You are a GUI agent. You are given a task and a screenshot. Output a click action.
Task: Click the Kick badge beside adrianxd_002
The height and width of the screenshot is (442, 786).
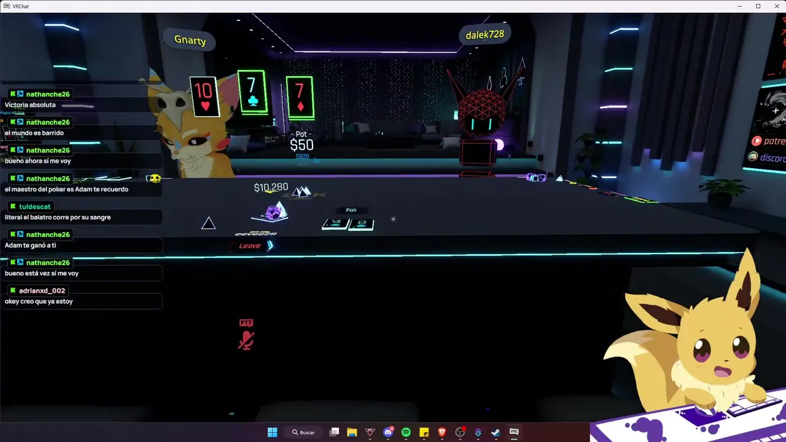[13, 290]
